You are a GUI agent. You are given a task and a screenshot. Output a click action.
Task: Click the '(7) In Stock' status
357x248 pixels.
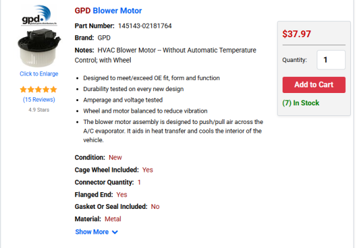pyautogui.click(x=301, y=103)
